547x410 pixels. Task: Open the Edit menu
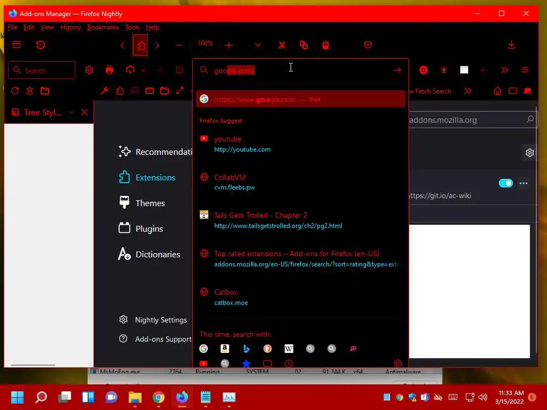click(x=29, y=27)
